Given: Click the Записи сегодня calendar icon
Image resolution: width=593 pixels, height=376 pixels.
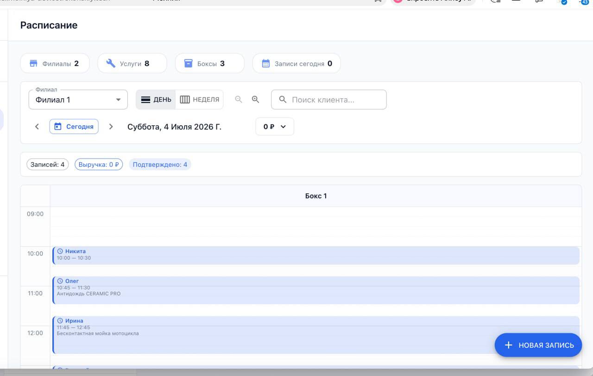Looking at the screenshot, I should click(265, 64).
